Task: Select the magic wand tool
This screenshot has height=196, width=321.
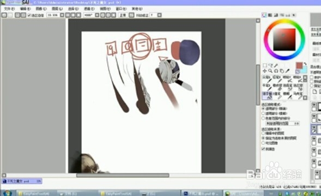Action: pos(276,65)
